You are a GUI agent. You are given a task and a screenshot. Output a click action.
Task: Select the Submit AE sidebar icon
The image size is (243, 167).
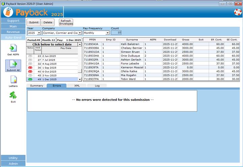point(13,64)
